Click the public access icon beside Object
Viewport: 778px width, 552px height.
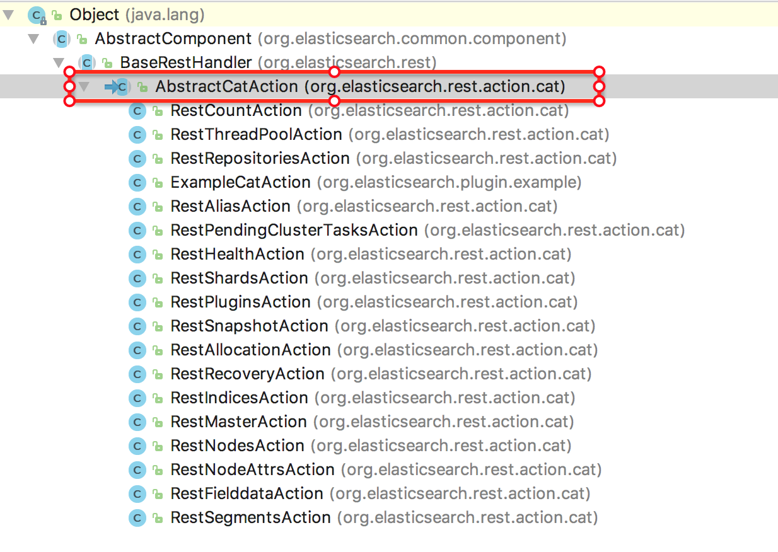coord(57,15)
